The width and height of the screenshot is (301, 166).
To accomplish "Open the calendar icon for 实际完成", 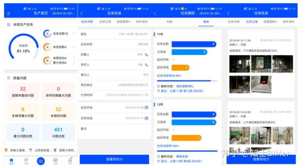I will click(x=146, y=118).
